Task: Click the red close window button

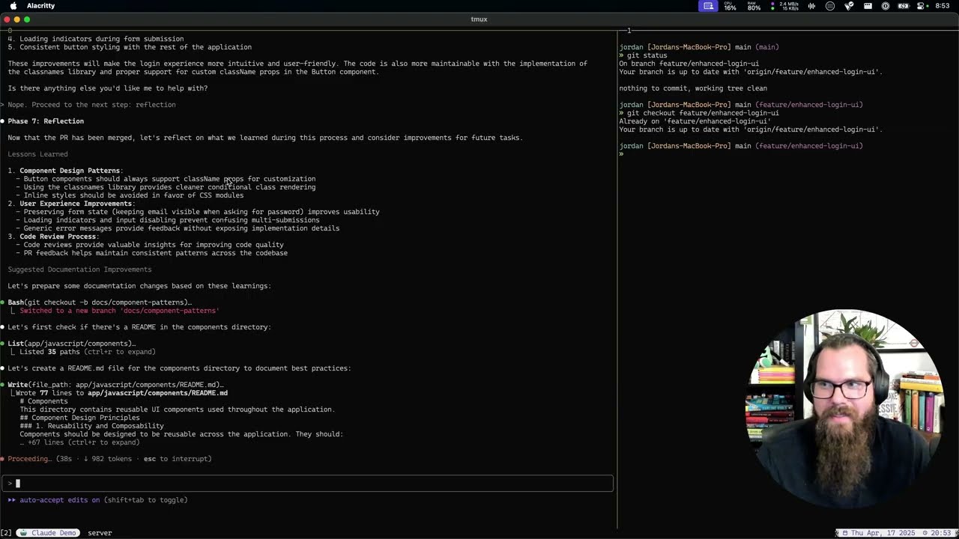Action: 7,19
